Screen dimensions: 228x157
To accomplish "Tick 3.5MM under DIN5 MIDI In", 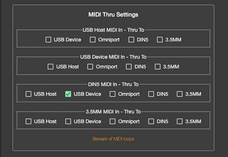I will point(180,94).
